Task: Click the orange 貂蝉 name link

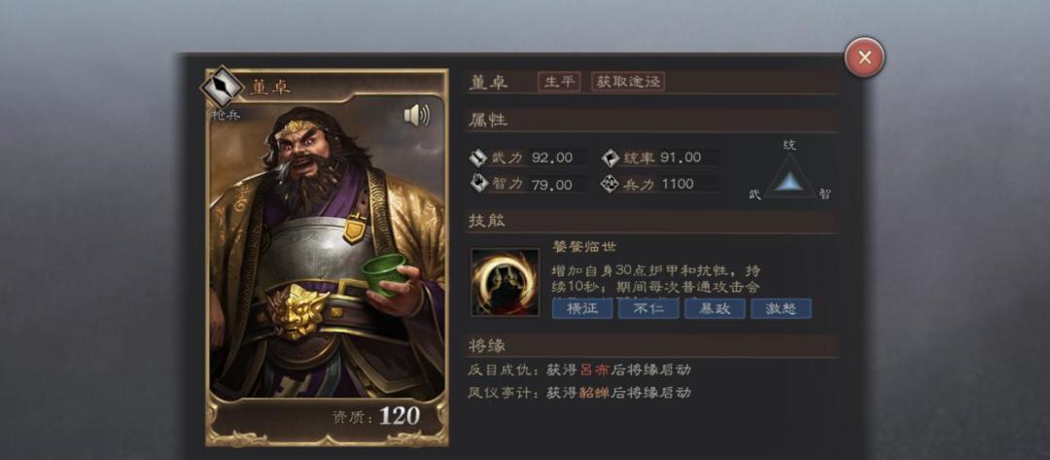Action: pyautogui.click(x=594, y=392)
